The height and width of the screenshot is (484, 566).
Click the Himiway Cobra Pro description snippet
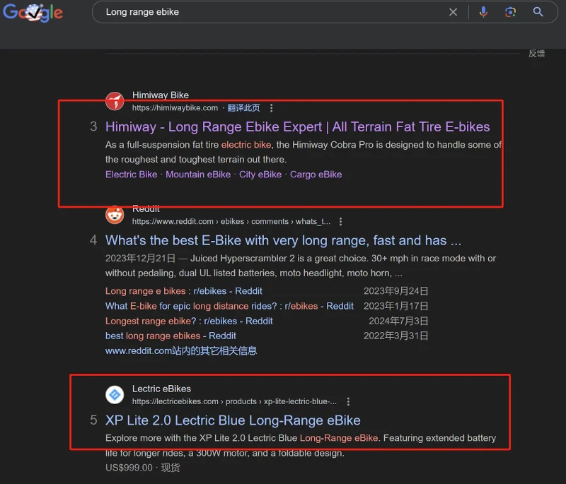(x=304, y=152)
